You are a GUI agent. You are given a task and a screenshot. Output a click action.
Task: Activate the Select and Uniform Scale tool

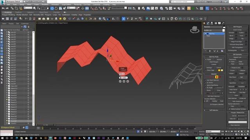(61, 8)
